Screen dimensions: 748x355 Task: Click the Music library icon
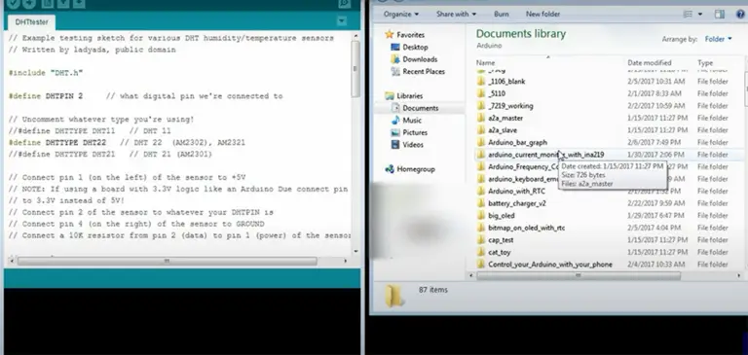point(395,120)
